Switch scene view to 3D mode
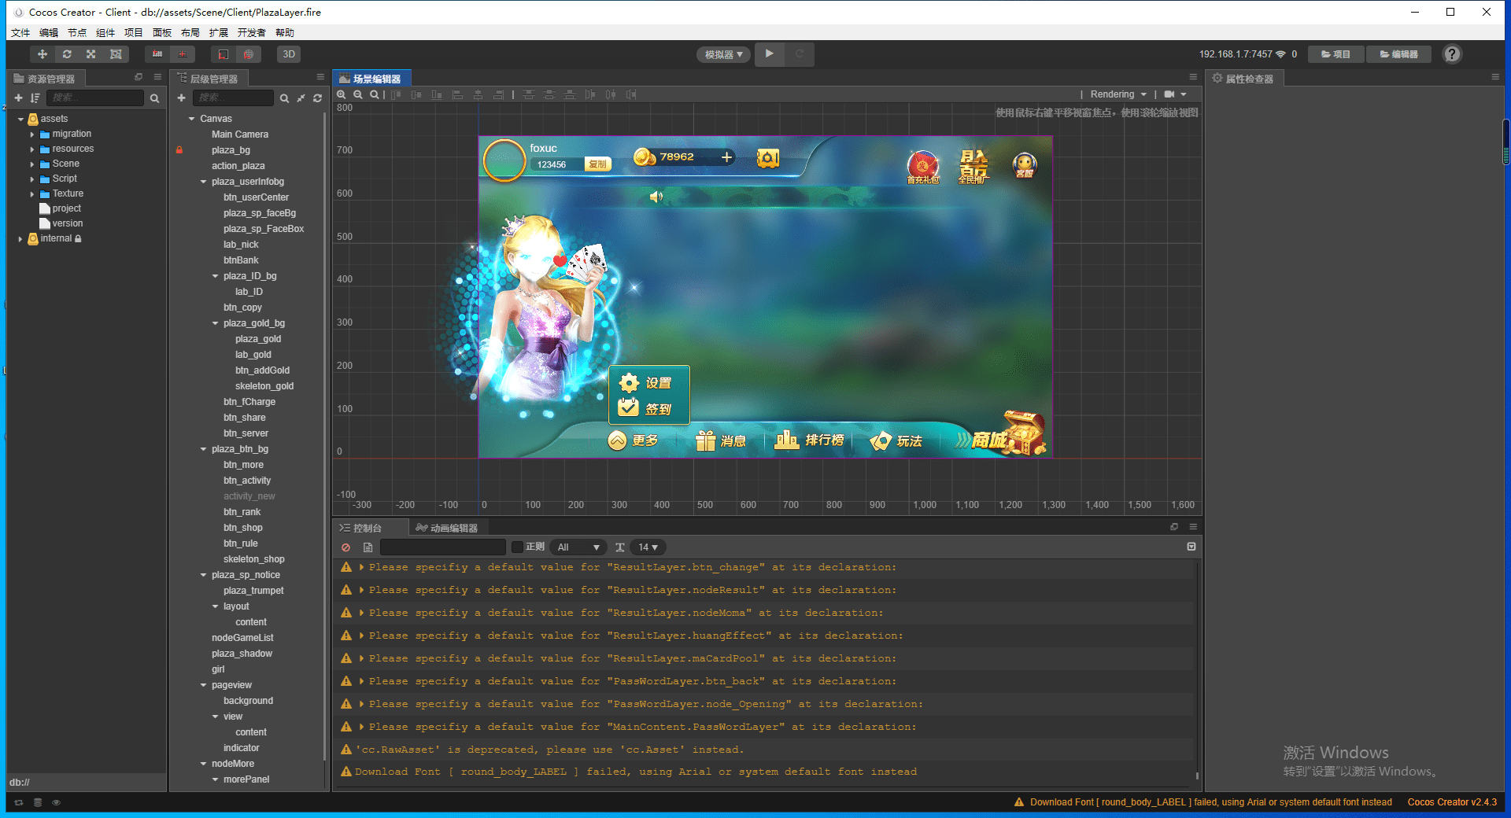The width and height of the screenshot is (1511, 818). click(289, 54)
